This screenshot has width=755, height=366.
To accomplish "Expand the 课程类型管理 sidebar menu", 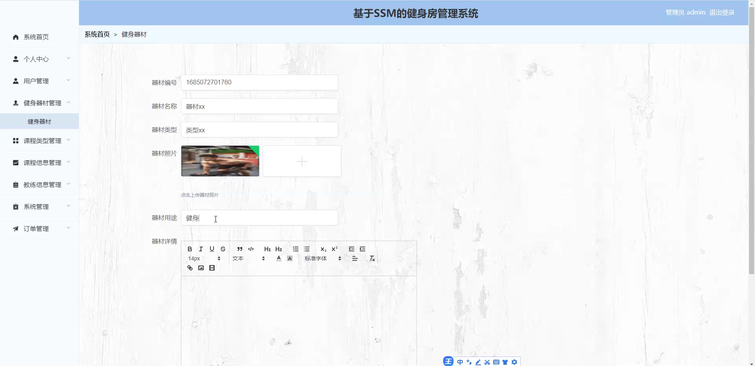I will (39, 141).
